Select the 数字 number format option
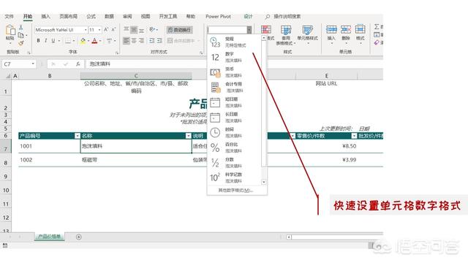 (x=234, y=57)
